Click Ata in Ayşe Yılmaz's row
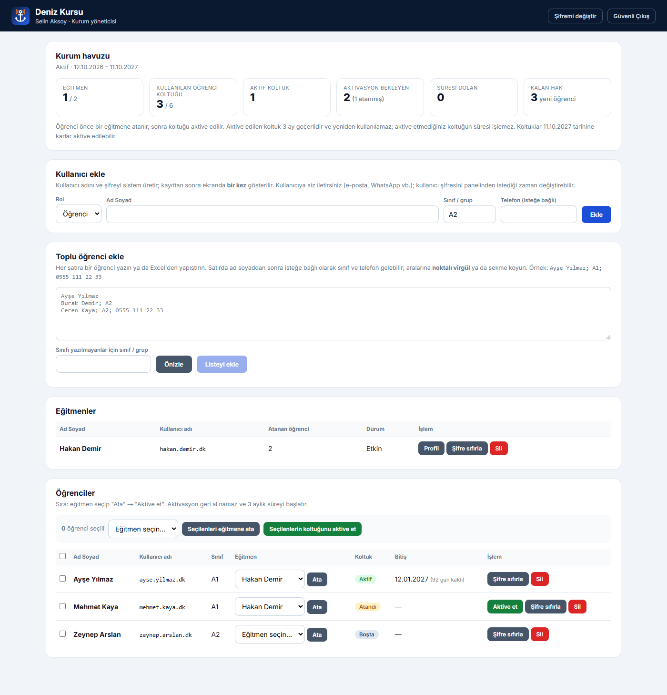Screen dimensions: 667x695 317,580
